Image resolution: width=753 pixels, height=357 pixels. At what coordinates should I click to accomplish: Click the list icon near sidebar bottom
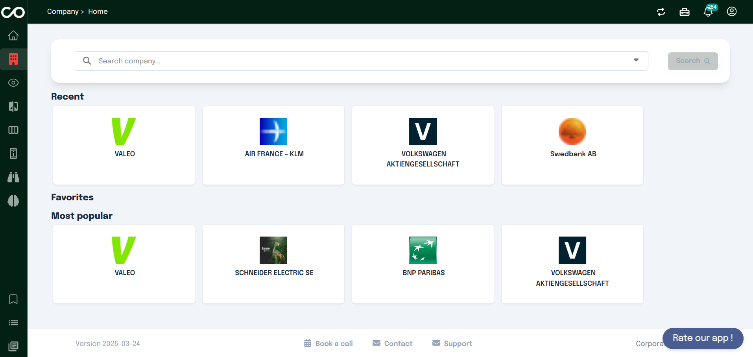(13, 323)
